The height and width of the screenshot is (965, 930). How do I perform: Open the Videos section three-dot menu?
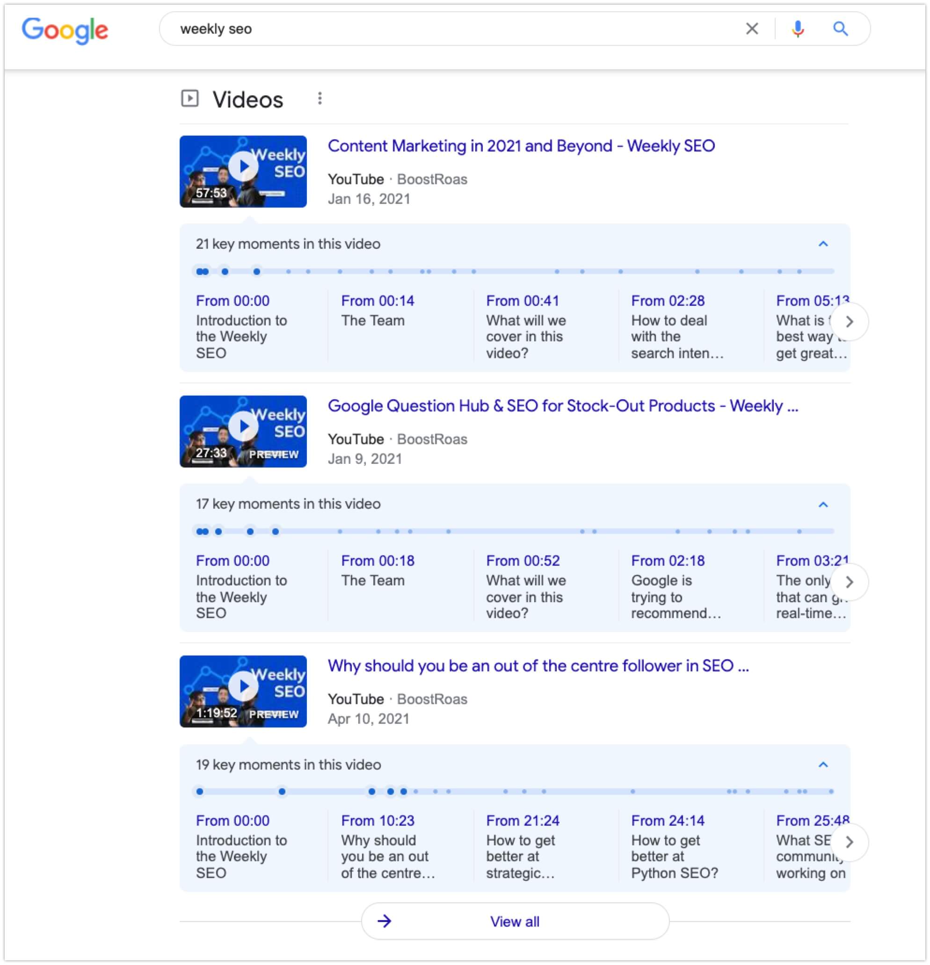320,99
